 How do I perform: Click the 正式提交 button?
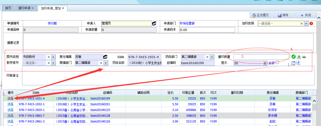pyautogui.click(x=261, y=15)
